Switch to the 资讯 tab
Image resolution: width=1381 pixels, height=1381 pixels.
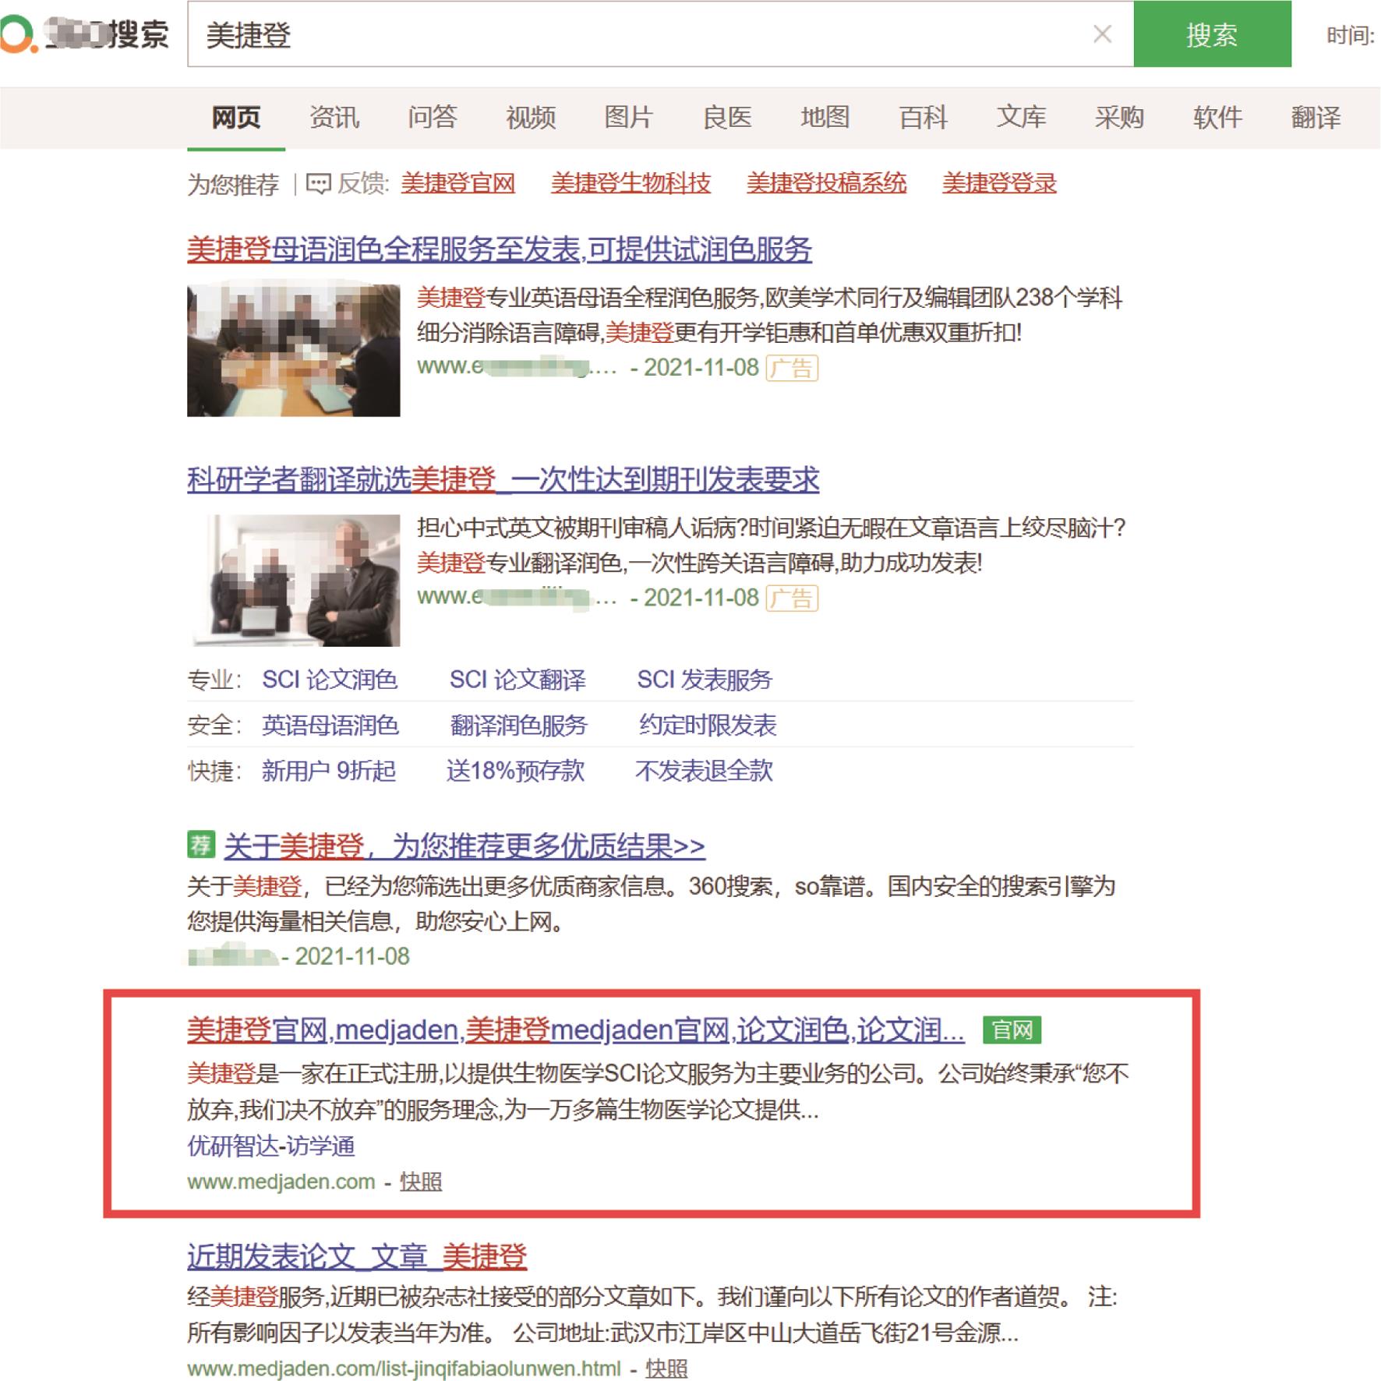pyautogui.click(x=334, y=117)
